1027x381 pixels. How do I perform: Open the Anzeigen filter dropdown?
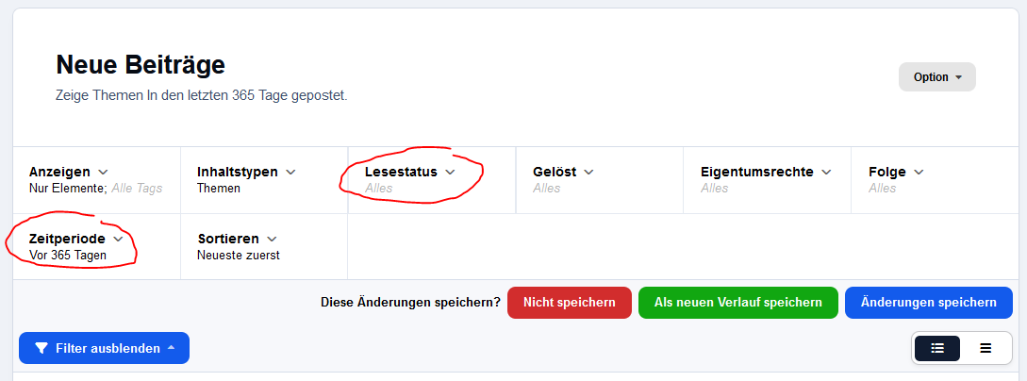[96, 180]
